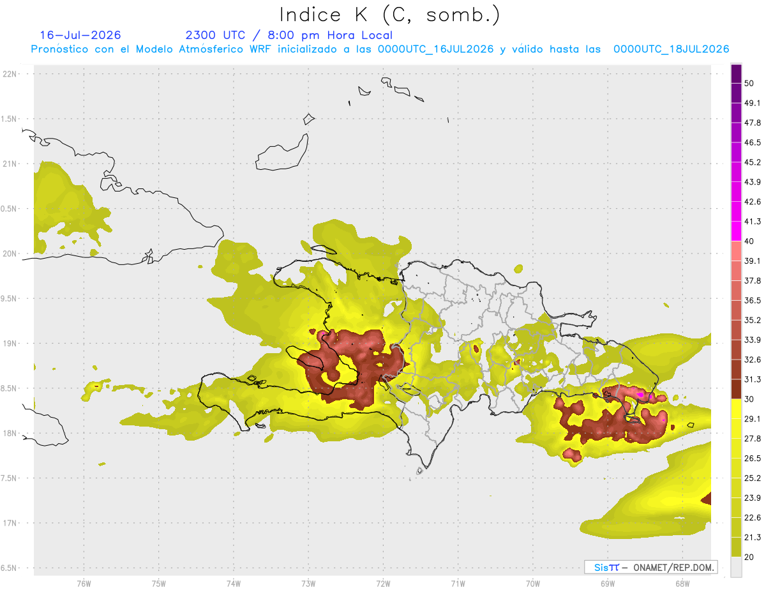Pick the bright yellow swatch between 29.1 and 30
Image resolution: width=766 pixels, height=592 pixels.
coord(736,409)
